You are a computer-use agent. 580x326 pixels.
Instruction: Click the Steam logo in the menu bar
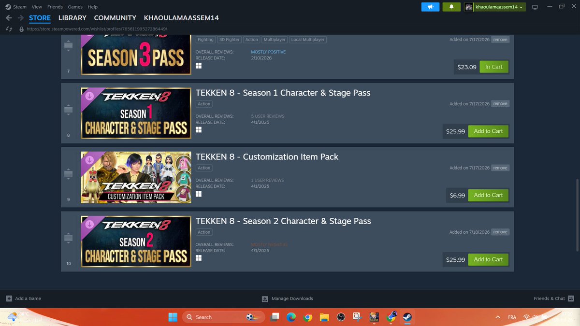[x=7, y=7]
